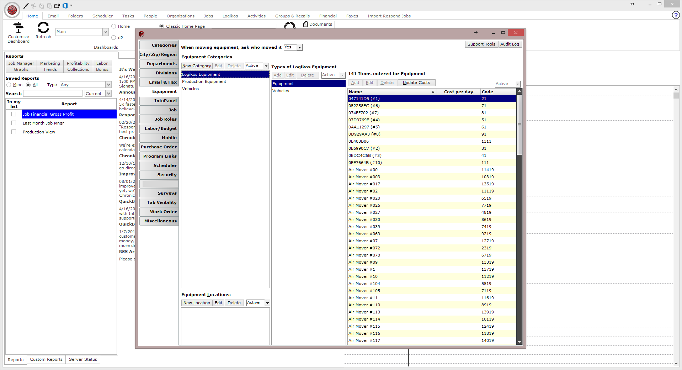Screen dimensions: 682x370
Task: Open the Security settings tab
Action: [159, 175]
